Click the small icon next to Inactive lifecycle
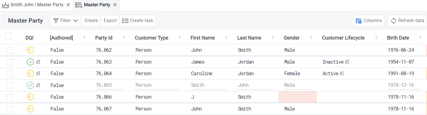Viewport: 427px width, 115px height. coord(347,62)
